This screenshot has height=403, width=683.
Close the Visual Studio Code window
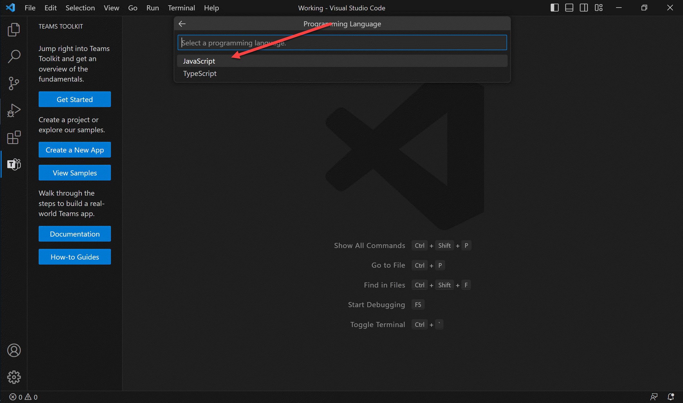pyautogui.click(x=670, y=8)
